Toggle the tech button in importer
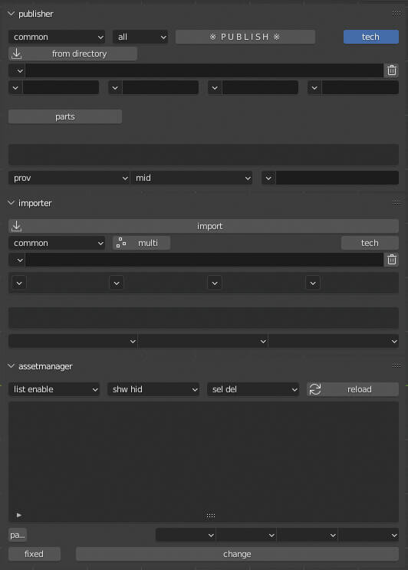Image resolution: width=408 pixels, height=570 pixels. [370, 243]
